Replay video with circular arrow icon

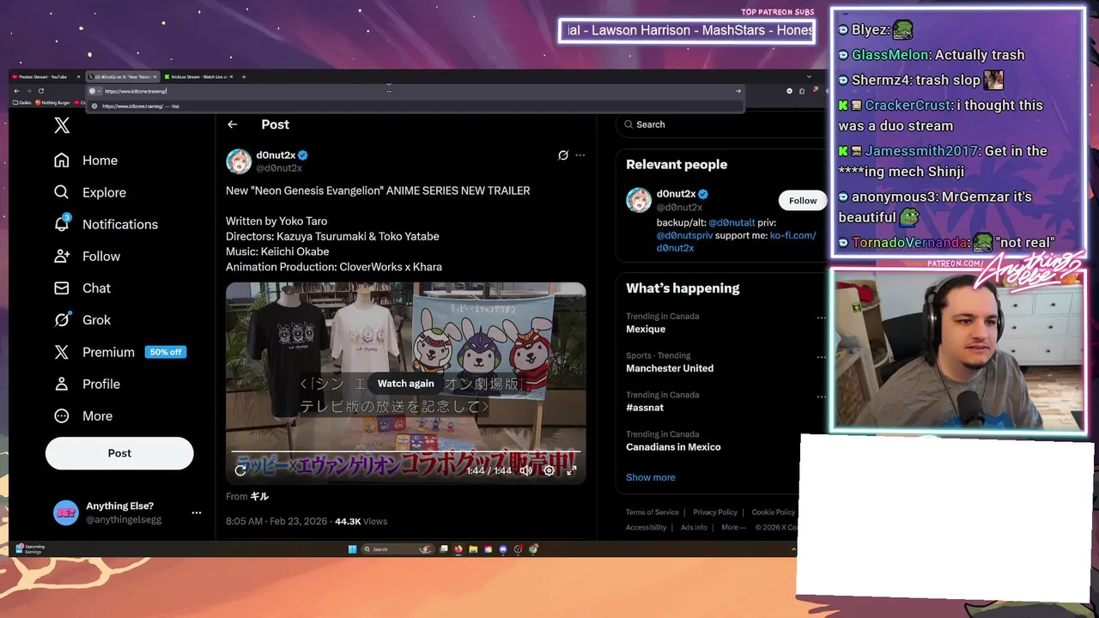pyautogui.click(x=240, y=470)
